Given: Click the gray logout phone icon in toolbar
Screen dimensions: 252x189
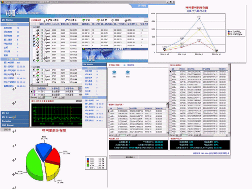Looking at the screenshot, I should coord(126,20).
